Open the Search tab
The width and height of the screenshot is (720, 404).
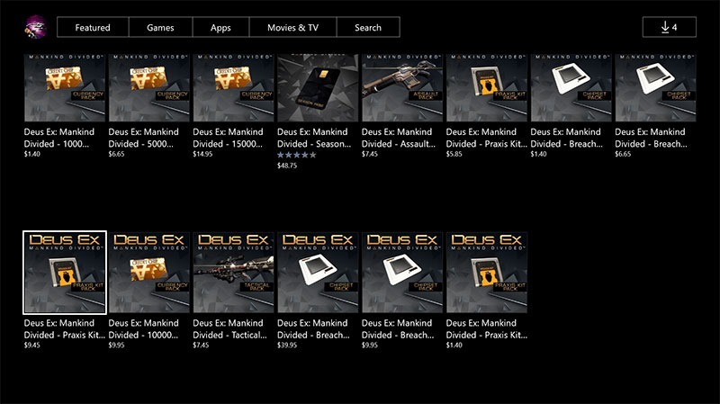368,27
